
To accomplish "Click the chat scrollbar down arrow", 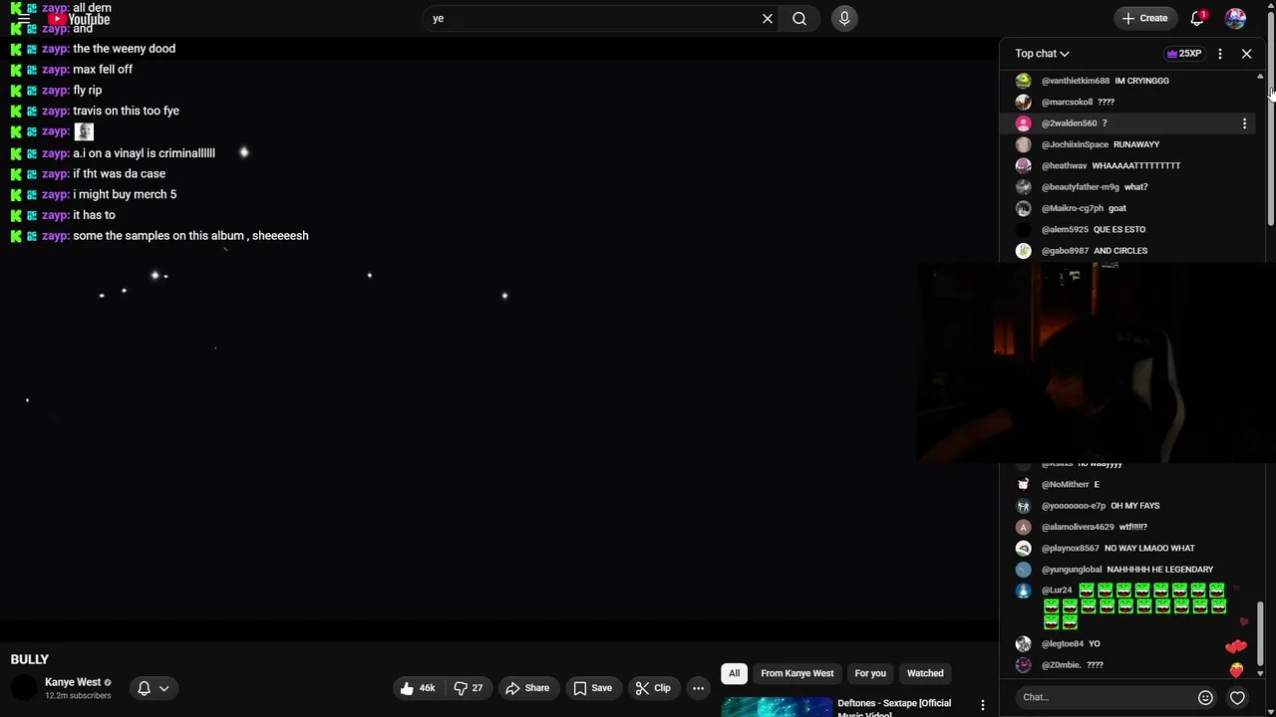I will [x=1260, y=673].
